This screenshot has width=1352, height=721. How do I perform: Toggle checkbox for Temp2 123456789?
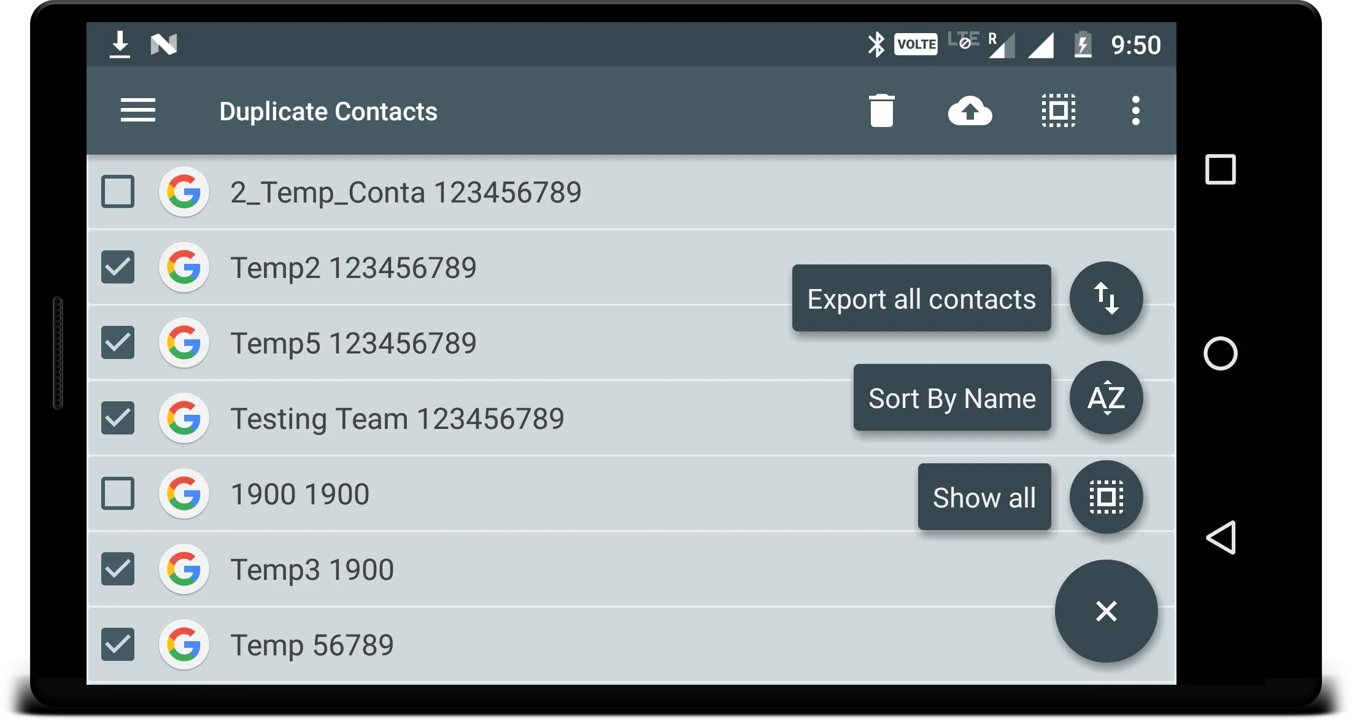(x=118, y=266)
